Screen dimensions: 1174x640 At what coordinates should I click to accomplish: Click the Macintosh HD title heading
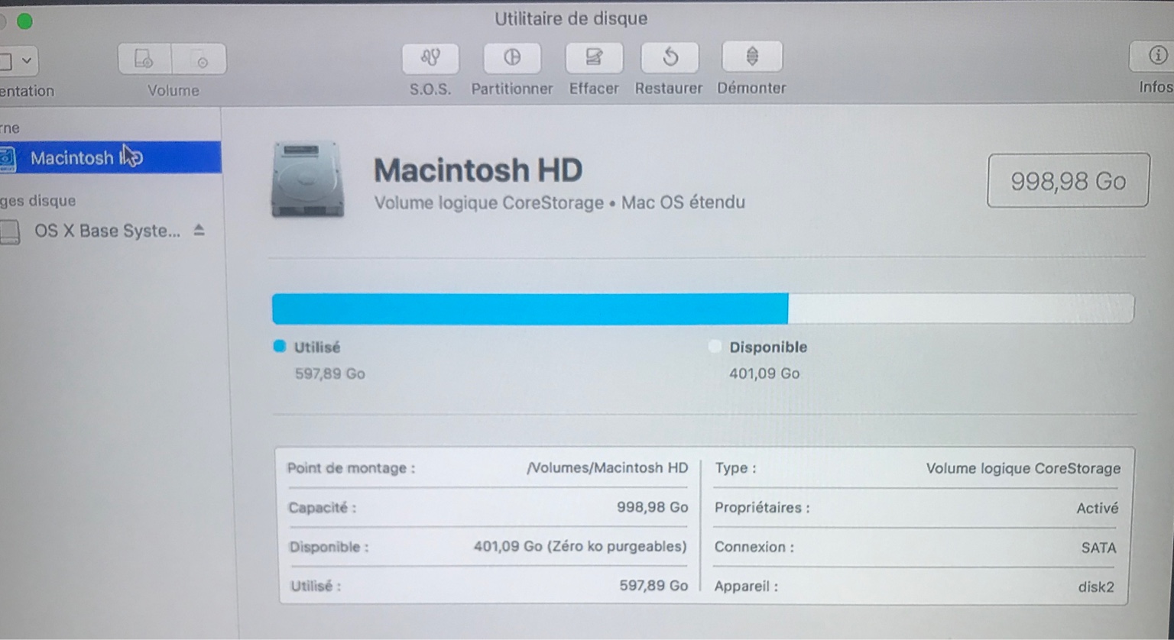(x=478, y=170)
